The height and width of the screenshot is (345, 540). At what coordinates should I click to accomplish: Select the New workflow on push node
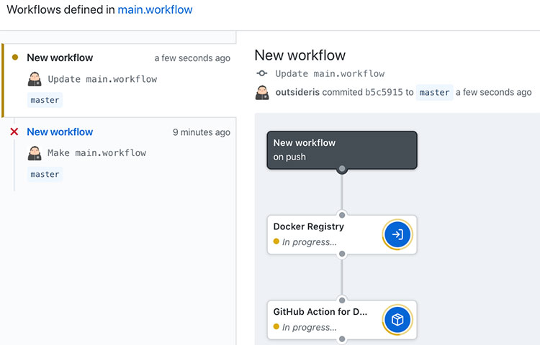(342, 150)
